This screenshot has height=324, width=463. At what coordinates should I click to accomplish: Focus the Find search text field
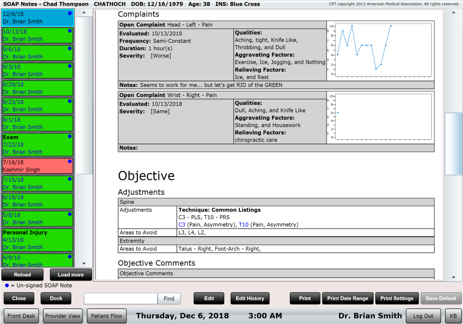tap(121, 298)
